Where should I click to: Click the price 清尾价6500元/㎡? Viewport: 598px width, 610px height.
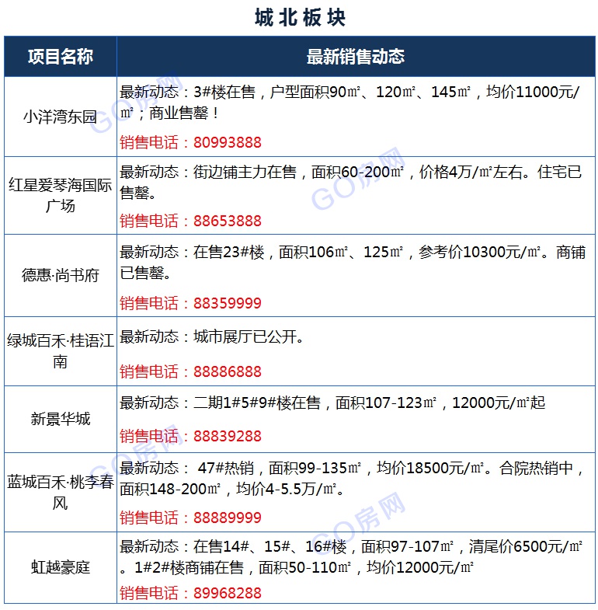[526, 547]
